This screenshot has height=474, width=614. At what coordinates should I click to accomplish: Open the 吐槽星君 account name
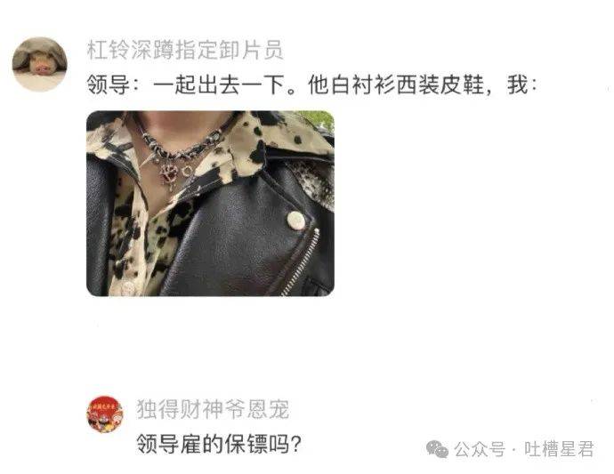[x=559, y=449]
